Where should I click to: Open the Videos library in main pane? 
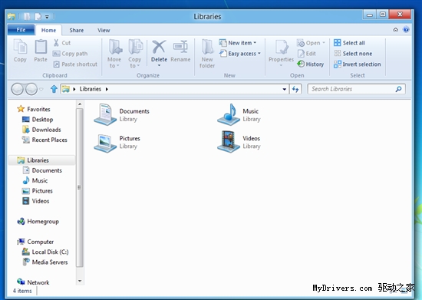pos(239,142)
